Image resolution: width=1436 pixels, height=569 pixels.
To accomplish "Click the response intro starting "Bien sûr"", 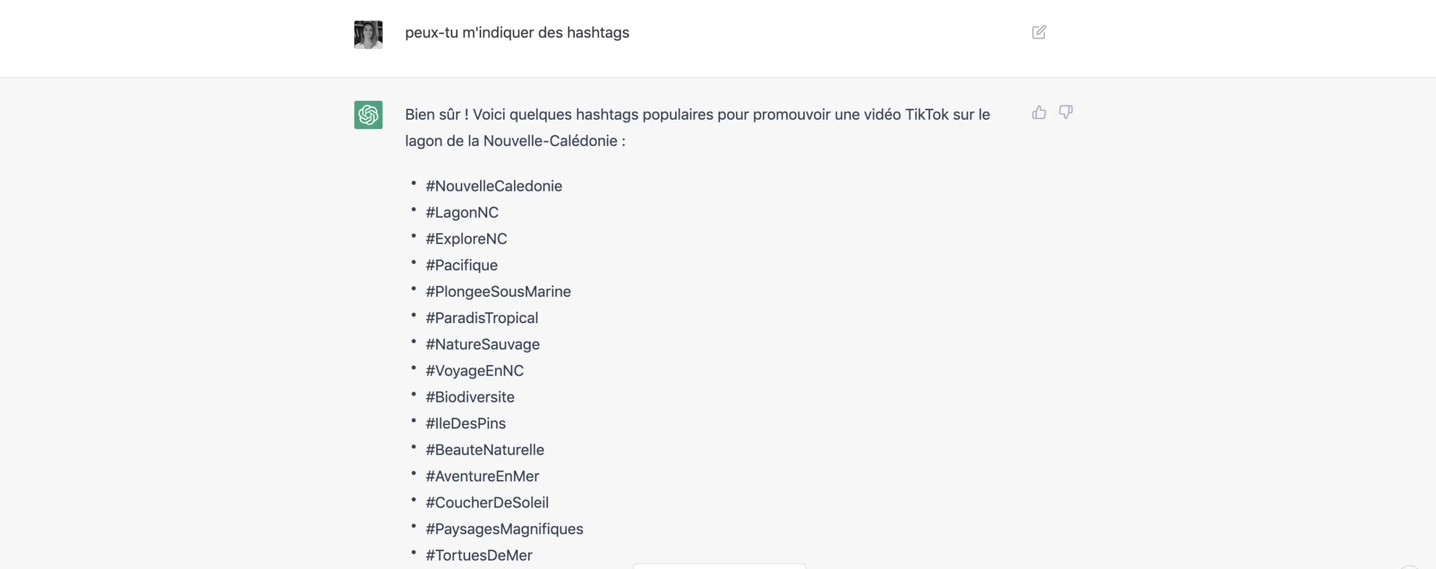I will (x=698, y=128).
